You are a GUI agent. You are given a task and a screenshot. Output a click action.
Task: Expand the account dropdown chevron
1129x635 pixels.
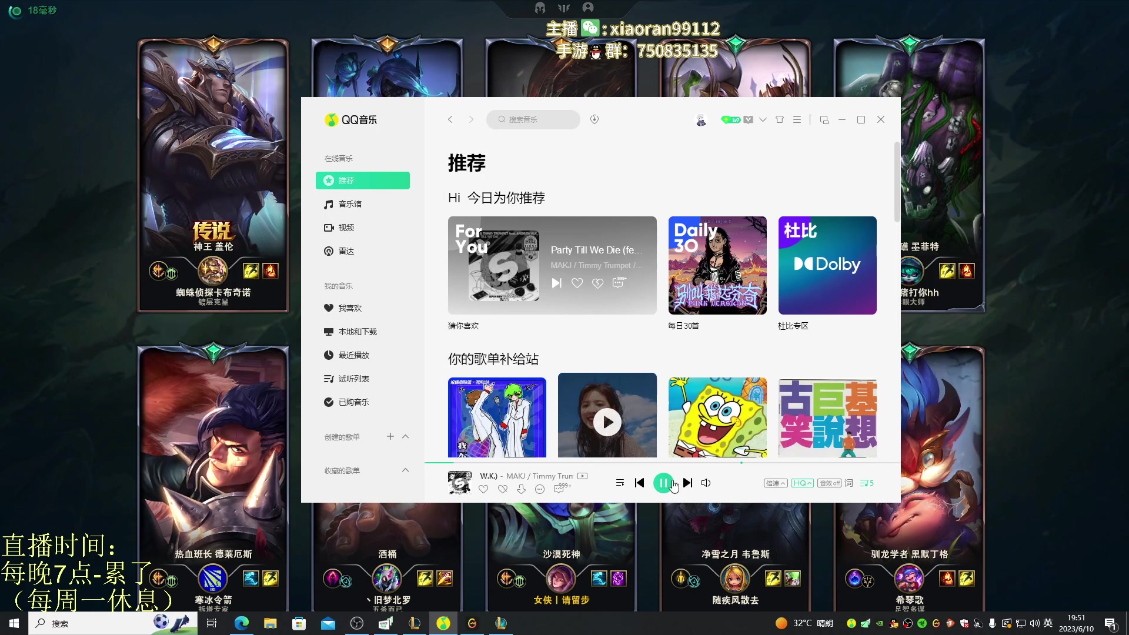763,120
